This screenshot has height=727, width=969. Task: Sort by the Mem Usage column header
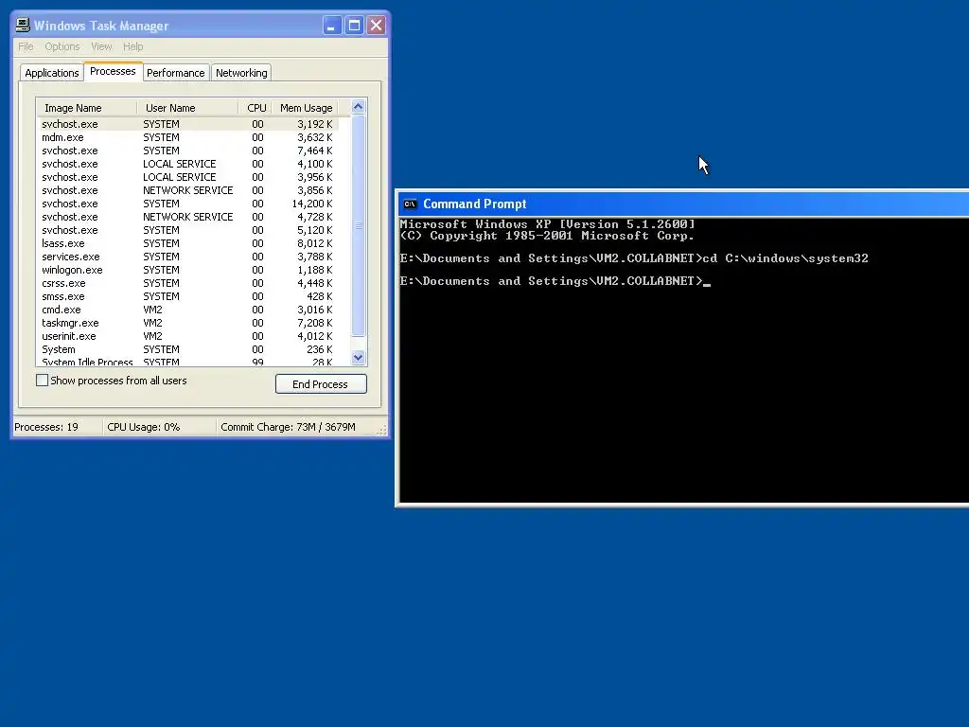306,108
